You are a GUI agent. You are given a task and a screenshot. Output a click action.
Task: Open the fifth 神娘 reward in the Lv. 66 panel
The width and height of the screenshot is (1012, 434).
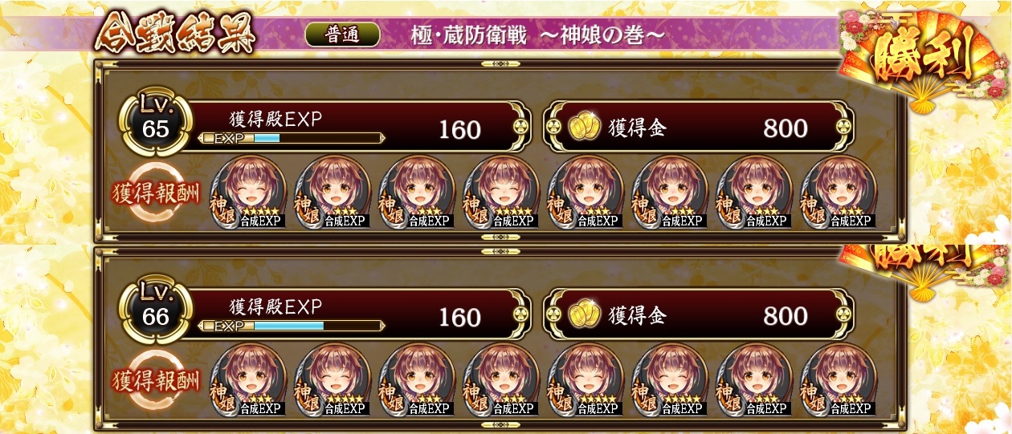point(586,380)
